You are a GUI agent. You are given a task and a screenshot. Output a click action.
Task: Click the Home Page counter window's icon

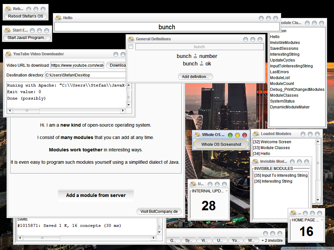click(x=293, y=213)
